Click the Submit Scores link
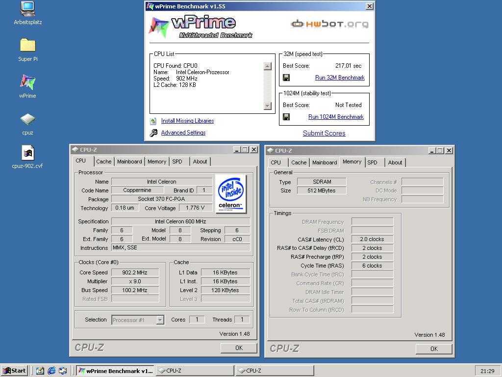 click(x=324, y=133)
